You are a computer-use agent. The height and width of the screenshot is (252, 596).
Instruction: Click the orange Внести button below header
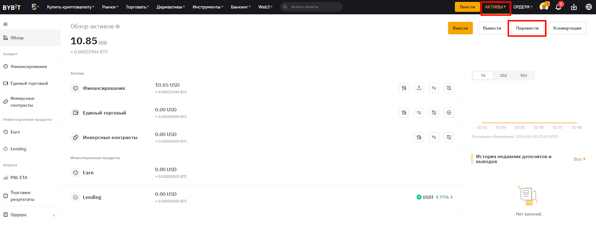tap(460, 28)
